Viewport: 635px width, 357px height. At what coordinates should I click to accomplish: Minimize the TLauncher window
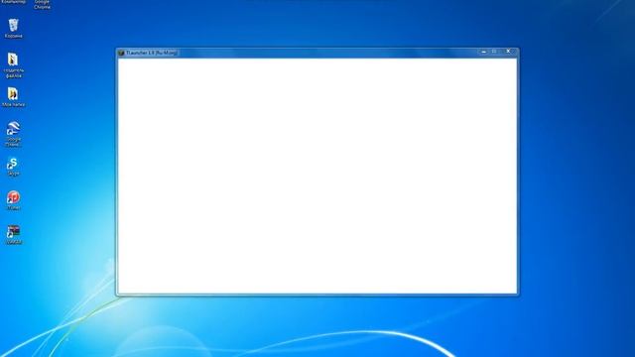[483, 52]
